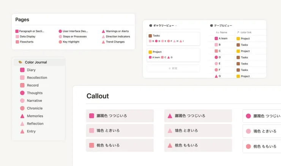Click the light pink square icon beside Recollection
The image size is (281, 166).
point(22,77)
